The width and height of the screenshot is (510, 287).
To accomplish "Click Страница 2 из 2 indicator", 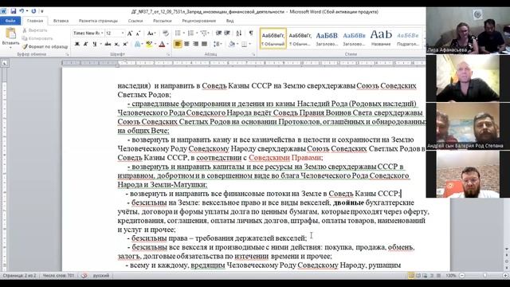I will point(19,276).
